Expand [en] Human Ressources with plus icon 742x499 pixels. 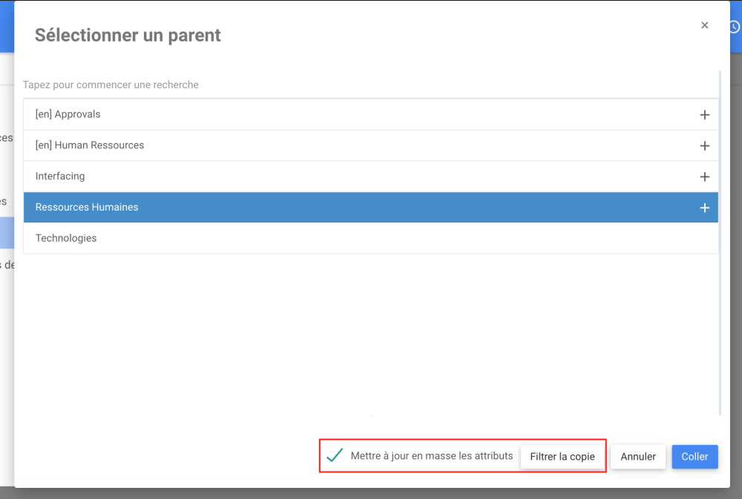pyautogui.click(x=705, y=146)
